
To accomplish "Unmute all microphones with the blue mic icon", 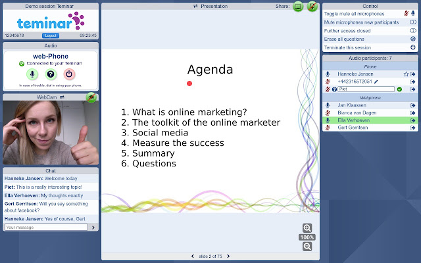I will click(413, 13).
